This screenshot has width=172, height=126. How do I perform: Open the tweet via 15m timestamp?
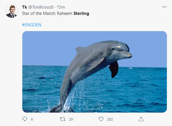[61, 7]
